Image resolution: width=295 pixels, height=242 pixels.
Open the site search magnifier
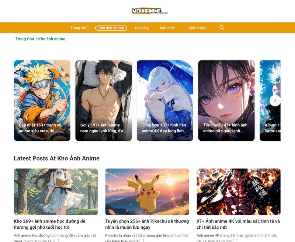click(x=222, y=27)
